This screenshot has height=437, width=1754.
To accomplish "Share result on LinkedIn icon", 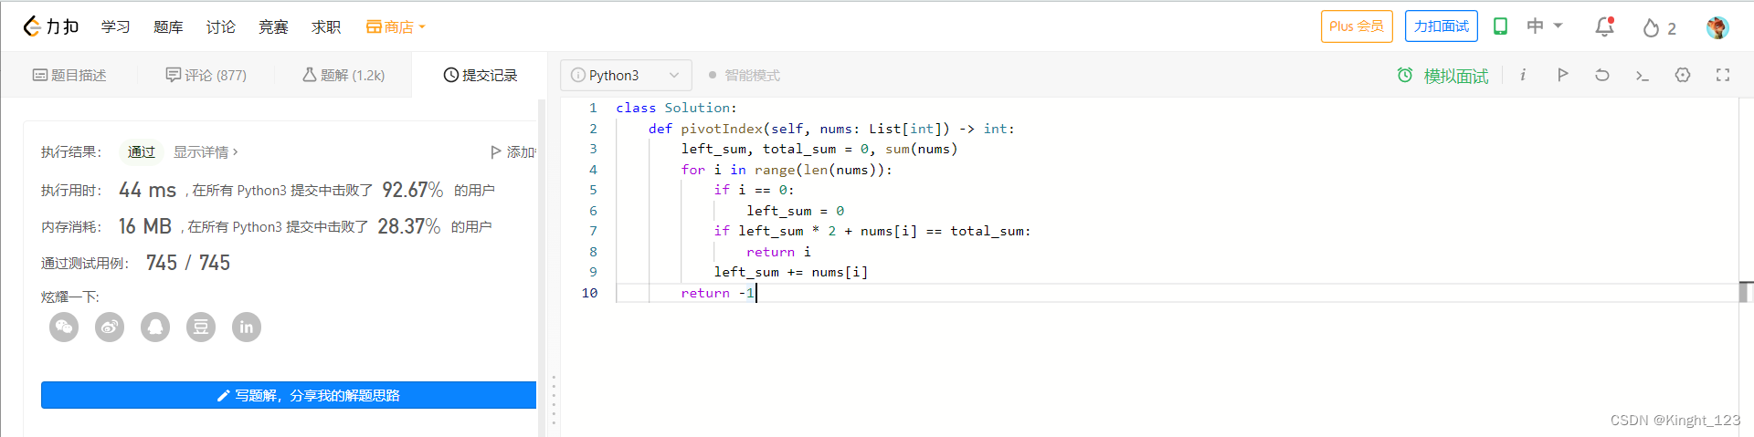I will click(247, 327).
